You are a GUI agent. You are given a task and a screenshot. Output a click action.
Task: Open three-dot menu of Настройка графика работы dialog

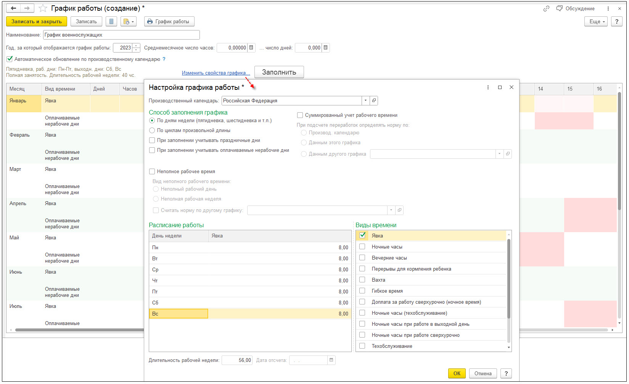[x=488, y=88]
